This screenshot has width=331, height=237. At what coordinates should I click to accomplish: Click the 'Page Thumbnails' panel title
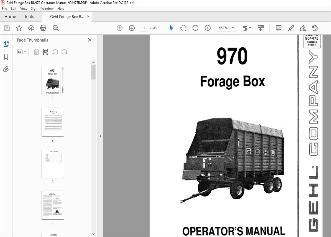tap(32, 40)
